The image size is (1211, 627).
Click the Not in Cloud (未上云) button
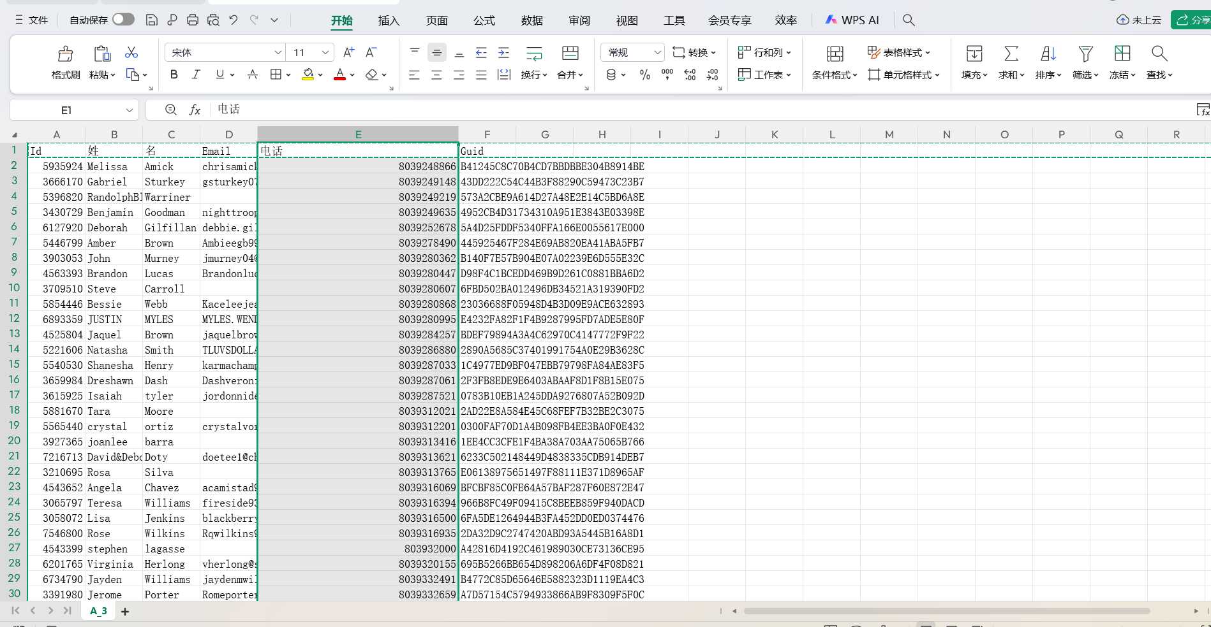(x=1139, y=20)
